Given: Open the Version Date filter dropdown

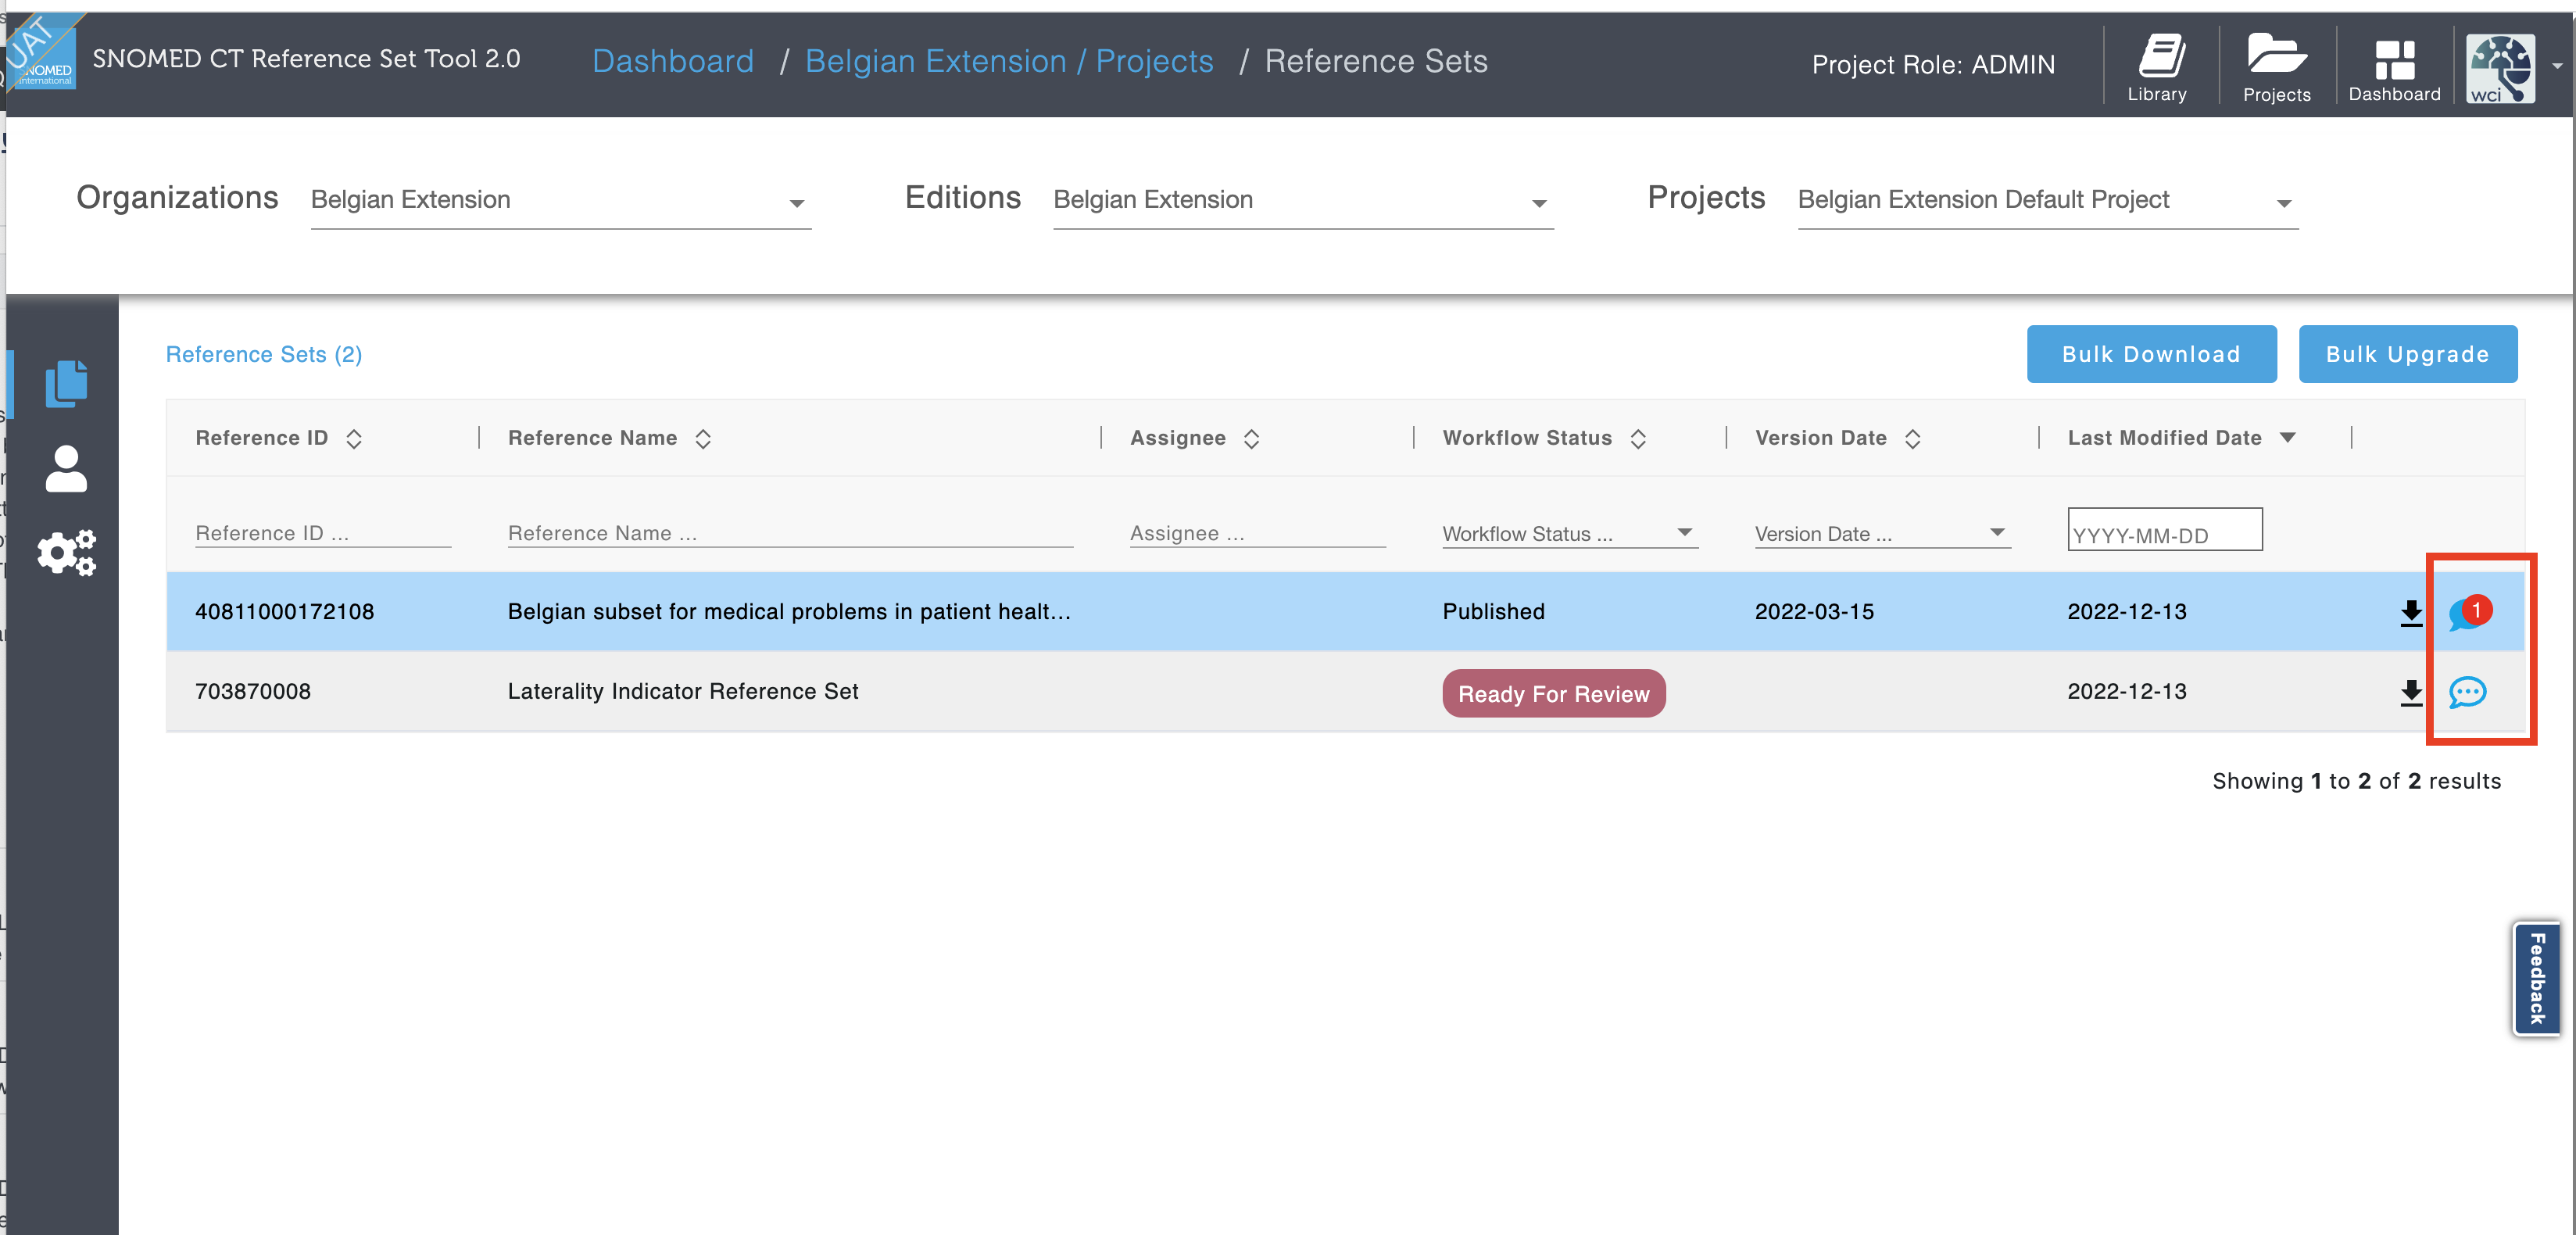Looking at the screenshot, I should pos(1882,533).
